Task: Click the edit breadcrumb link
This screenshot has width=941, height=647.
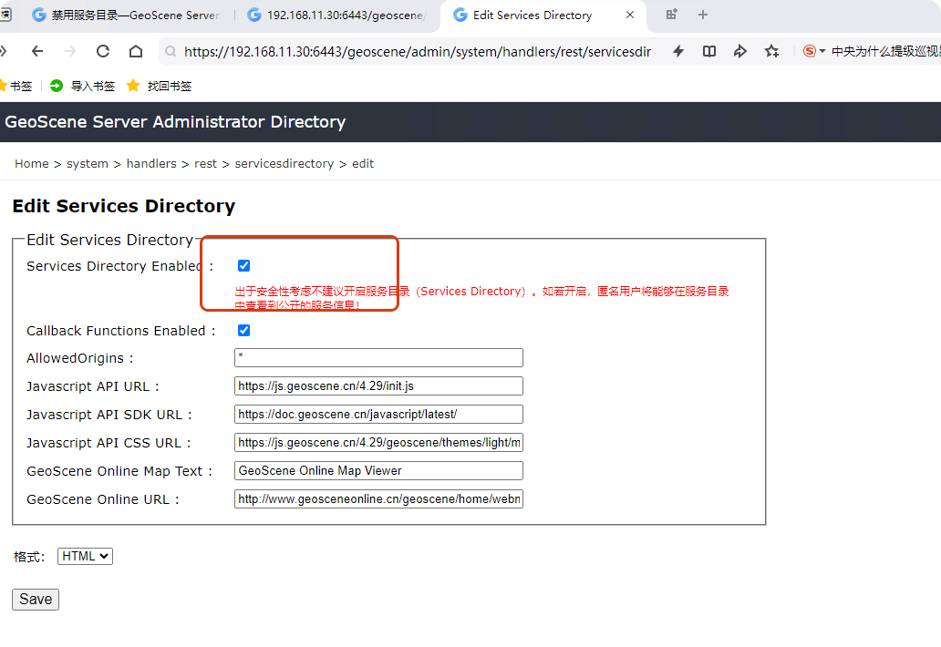Action: pos(363,164)
